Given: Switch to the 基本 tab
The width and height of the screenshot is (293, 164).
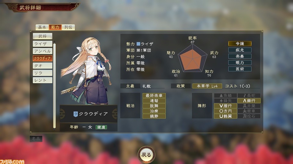Looking at the screenshot, I should 42,27.
